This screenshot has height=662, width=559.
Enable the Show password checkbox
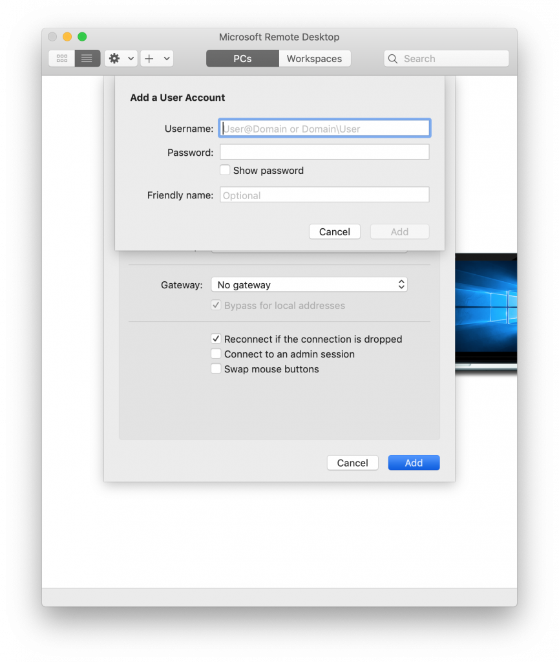[x=225, y=171]
